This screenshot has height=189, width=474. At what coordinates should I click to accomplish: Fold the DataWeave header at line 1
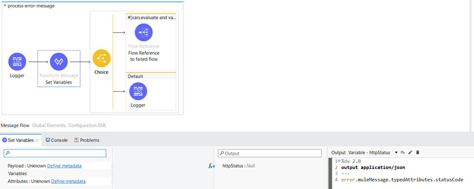(x=338, y=161)
